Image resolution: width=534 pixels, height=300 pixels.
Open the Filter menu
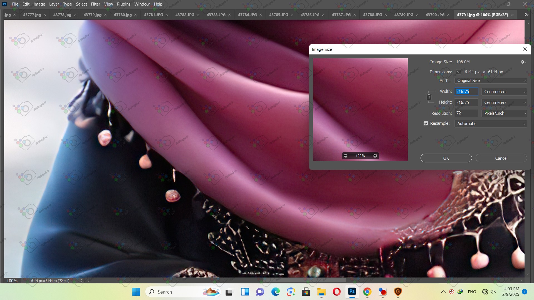[x=95, y=4]
